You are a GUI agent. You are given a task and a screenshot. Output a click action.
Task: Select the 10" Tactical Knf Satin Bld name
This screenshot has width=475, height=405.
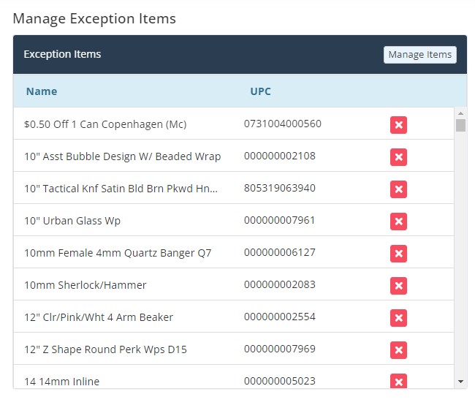click(x=121, y=189)
